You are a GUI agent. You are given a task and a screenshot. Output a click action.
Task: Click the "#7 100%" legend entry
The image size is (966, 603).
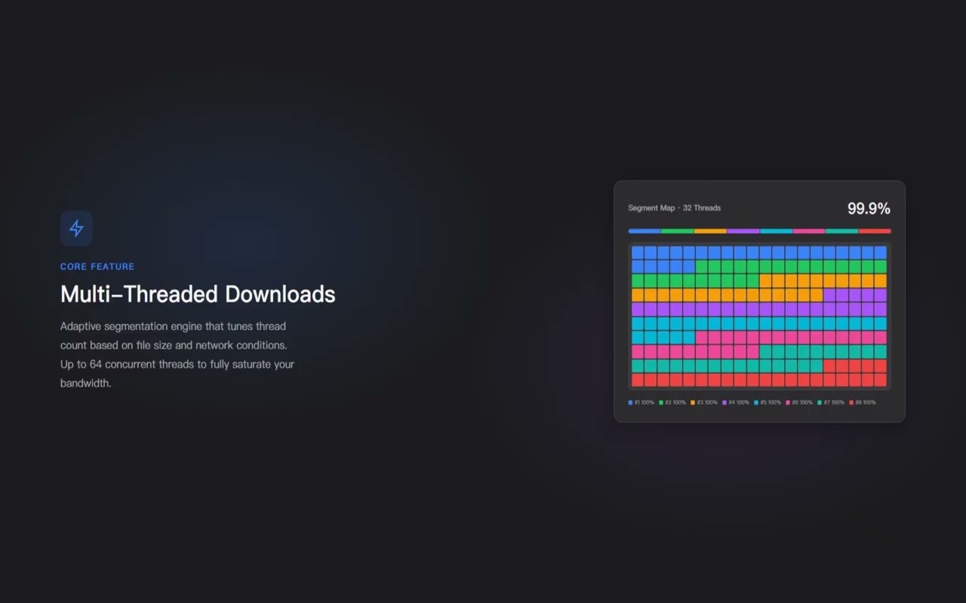pos(832,403)
